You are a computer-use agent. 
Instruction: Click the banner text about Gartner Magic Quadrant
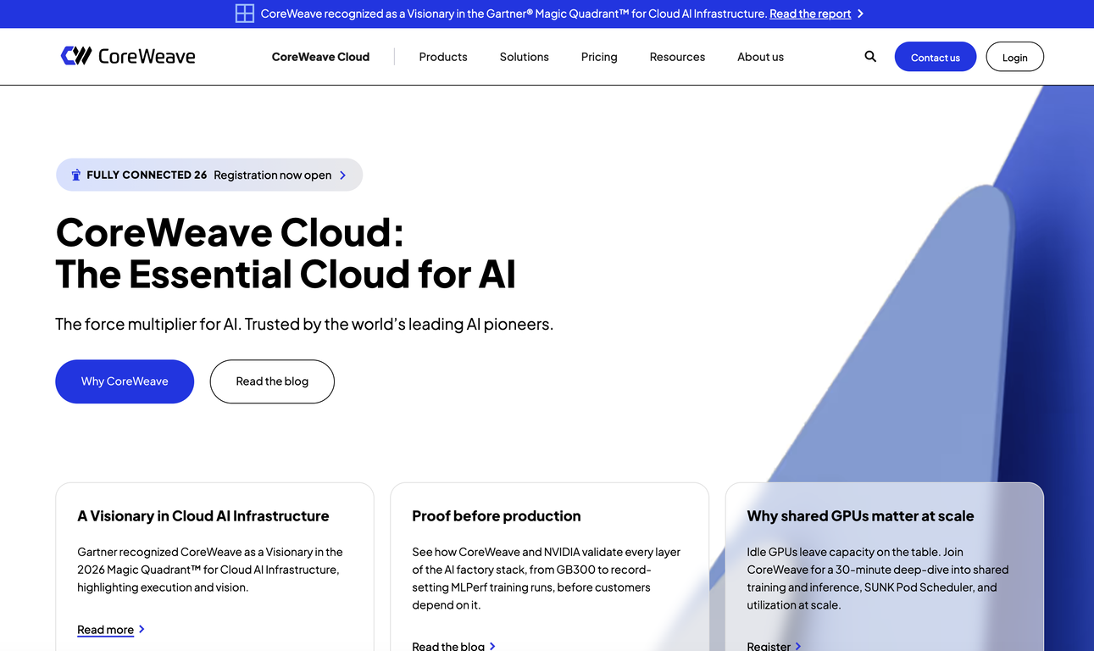(x=514, y=14)
